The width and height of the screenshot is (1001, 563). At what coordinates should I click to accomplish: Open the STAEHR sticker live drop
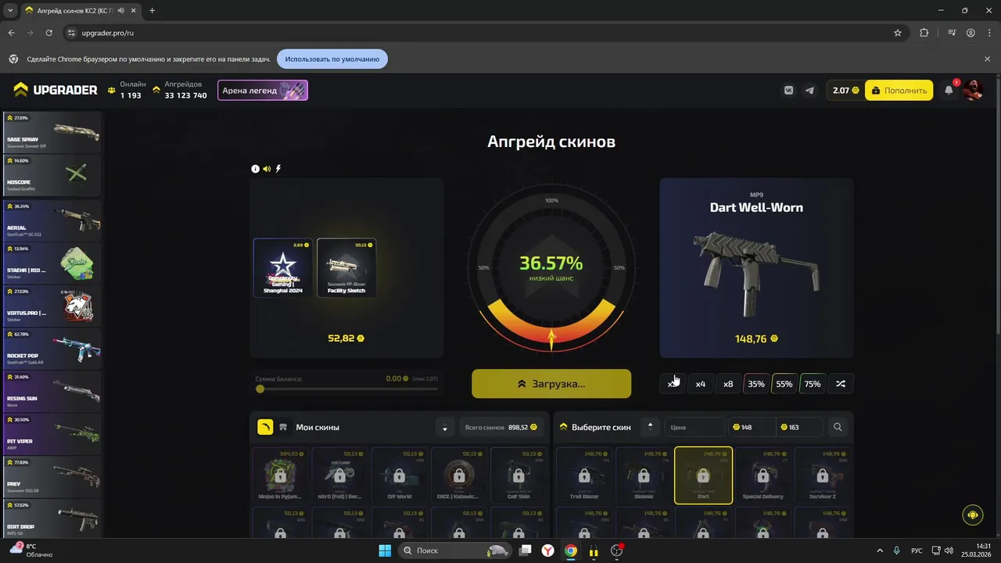(52, 264)
